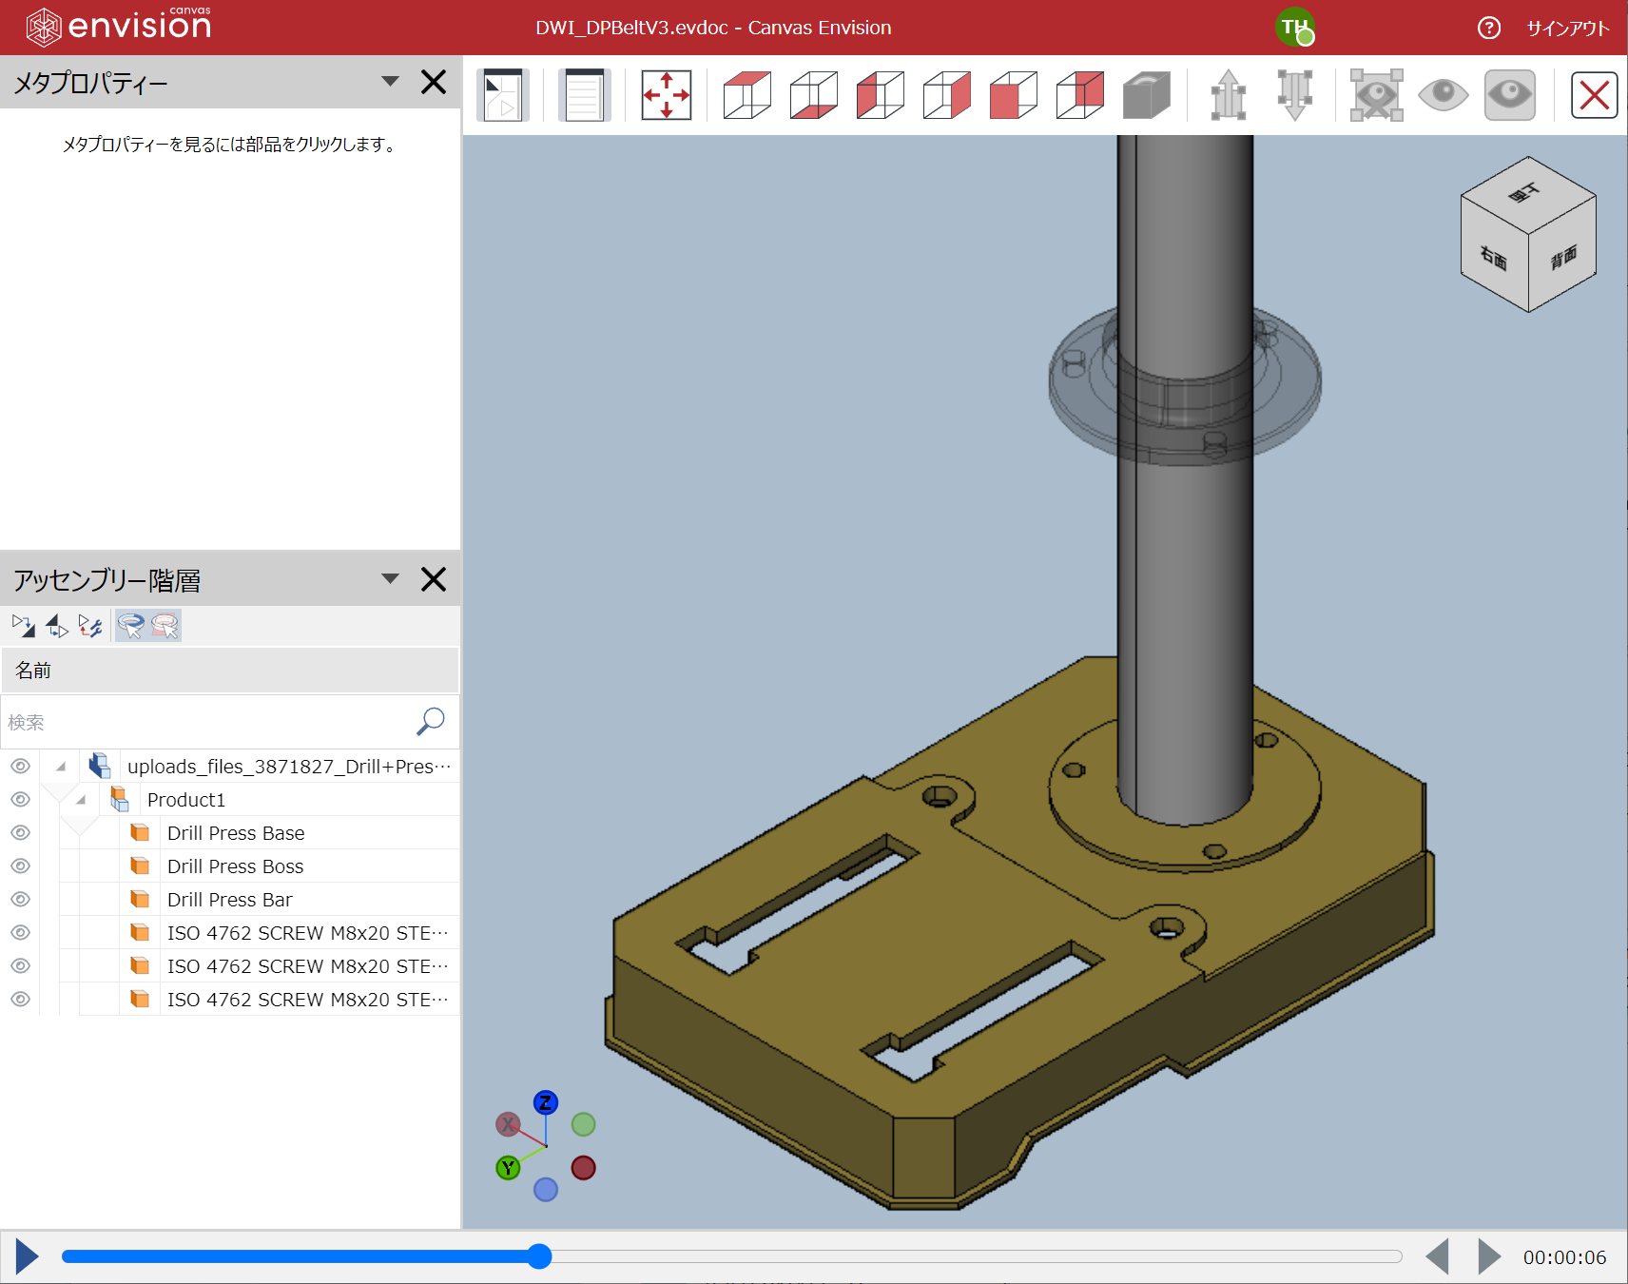1628x1284 pixels.
Task: Toggle visibility of Drill Press Base
Action: coord(21,833)
